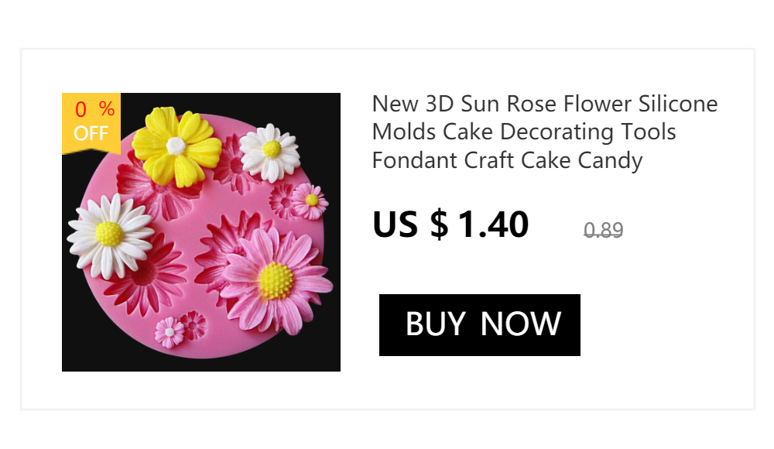Screen dimensions: 774x449
Task: Click the 'New 3D Sun Rose Flower Silicone' line
Action: click(544, 104)
